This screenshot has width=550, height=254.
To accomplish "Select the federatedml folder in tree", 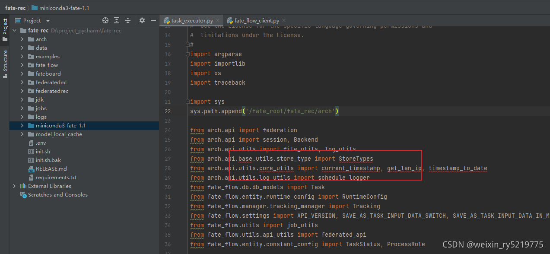I will (x=51, y=83).
